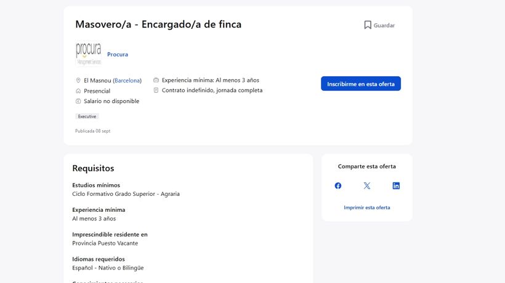
Task: Share this offer on X
Action: [x=367, y=186]
